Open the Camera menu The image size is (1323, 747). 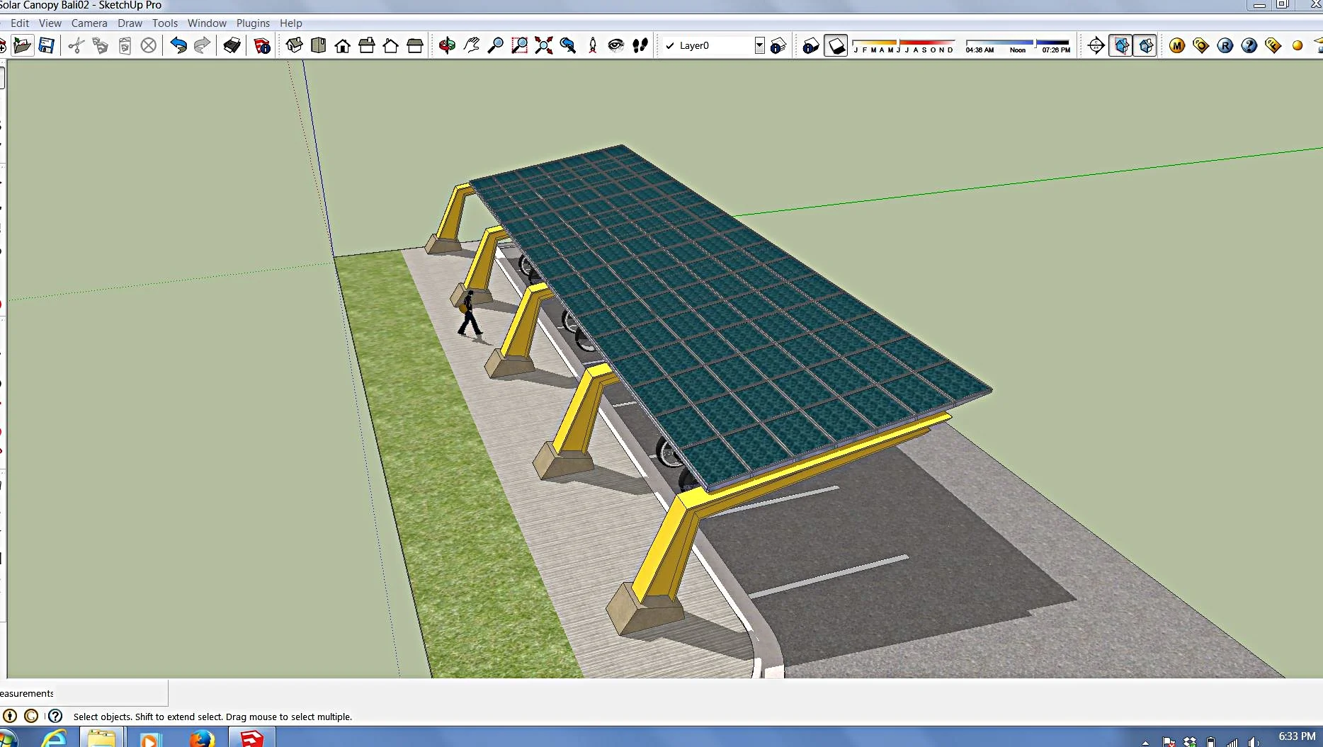pyautogui.click(x=89, y=23)
